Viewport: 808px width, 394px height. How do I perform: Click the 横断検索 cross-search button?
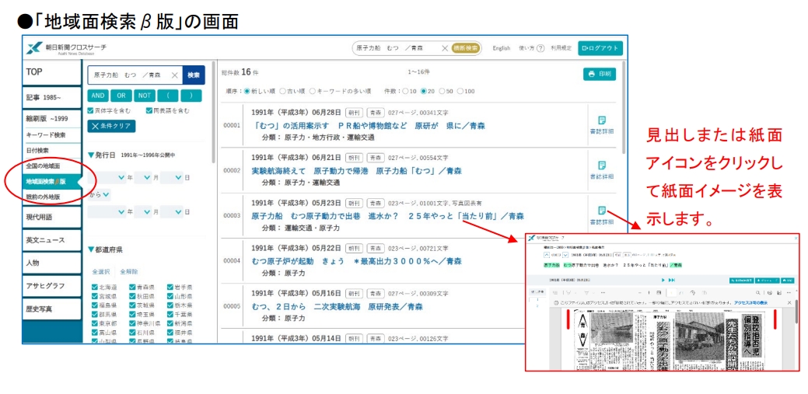pos(466,48)
